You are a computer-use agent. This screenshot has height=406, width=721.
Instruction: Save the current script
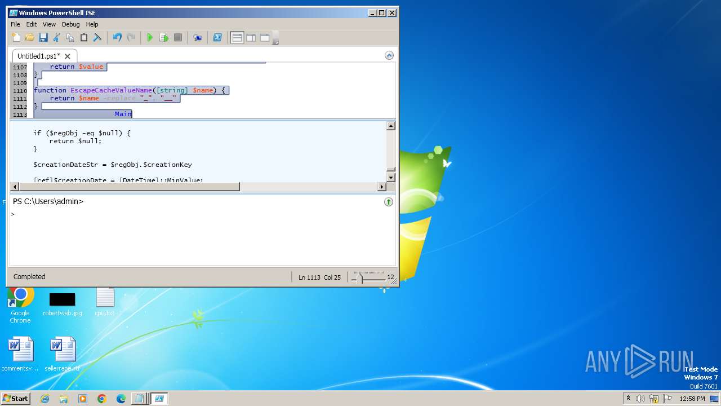(43, 38)
